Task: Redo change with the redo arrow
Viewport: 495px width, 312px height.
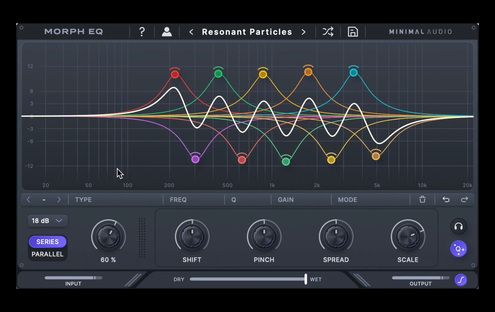Action: [464, 199]
